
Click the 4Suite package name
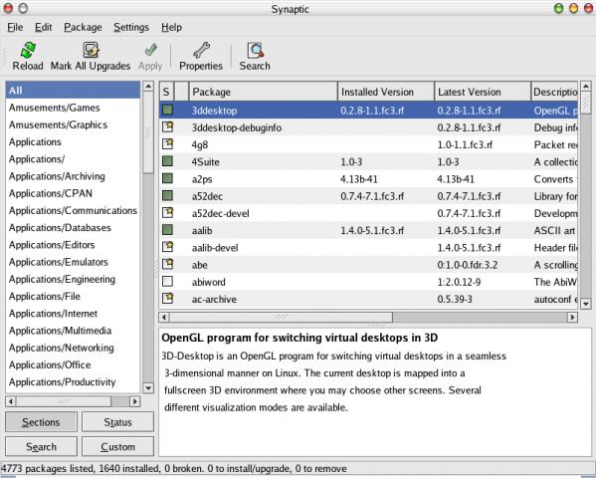206,161
